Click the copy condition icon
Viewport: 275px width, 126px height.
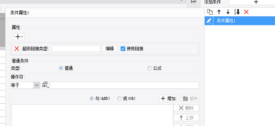tap(210, 12)
